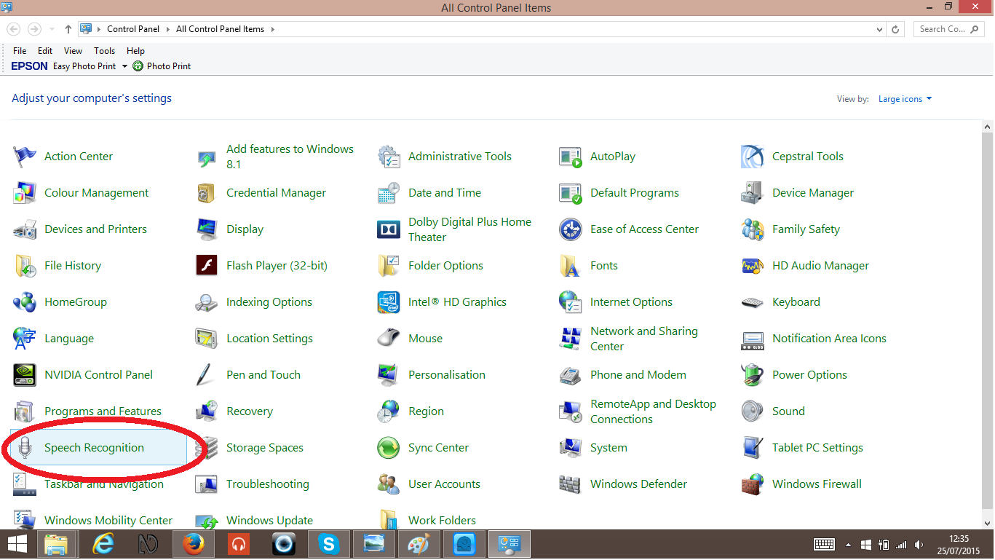Image resolution: width=995 pixels, height=560 pixels.
Task: Expand the View by Large icons dropdown
Action: tap(905, 99)
